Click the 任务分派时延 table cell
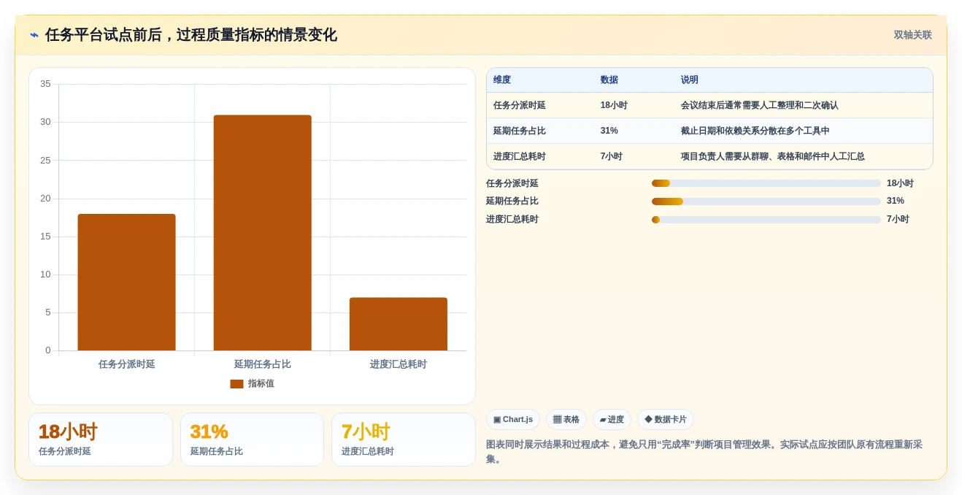The width and height of the screenshot is (962, 495). pyautogui.click(x=520, y=106)
